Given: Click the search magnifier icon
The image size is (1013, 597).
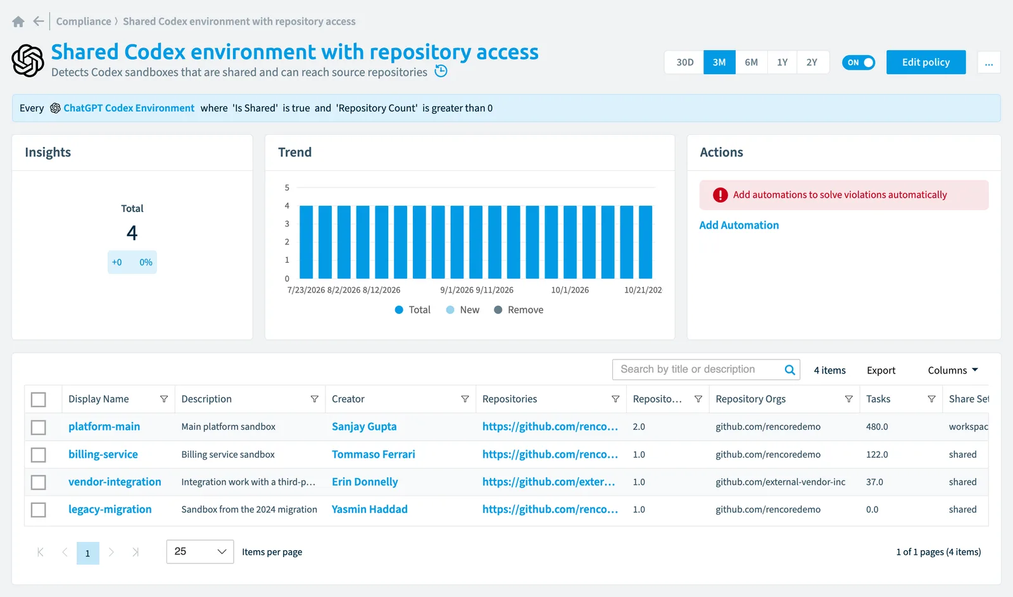Looking at the screenshot, I should (790, 370).
